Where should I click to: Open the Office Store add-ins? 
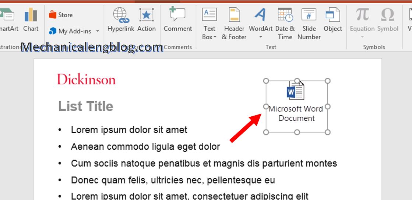61,15
